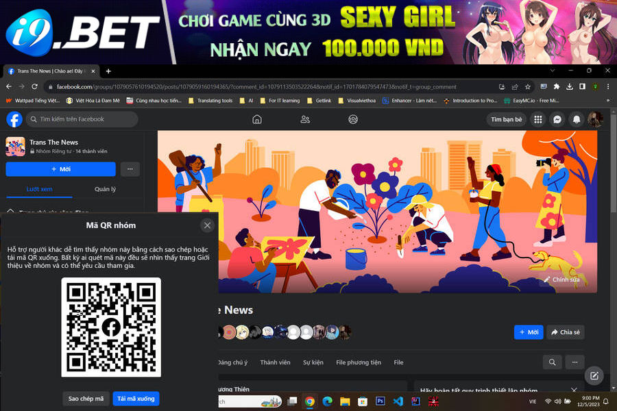Close the Mã QR nhóm dialog
Image resolution: width=617 pixels, height=411 pixels.
(x=207, y=225)
